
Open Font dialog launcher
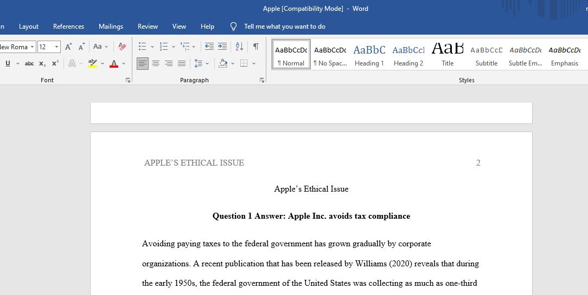point(128,80)
